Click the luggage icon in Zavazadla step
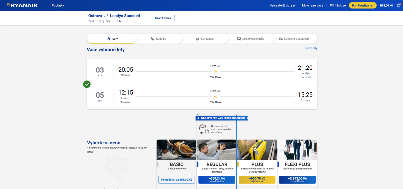This screenshot has width=403, height=189. pyautogui.click(x=197, y=39)
